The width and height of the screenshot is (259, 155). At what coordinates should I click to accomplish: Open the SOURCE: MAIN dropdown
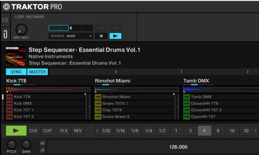coord(71,36)
